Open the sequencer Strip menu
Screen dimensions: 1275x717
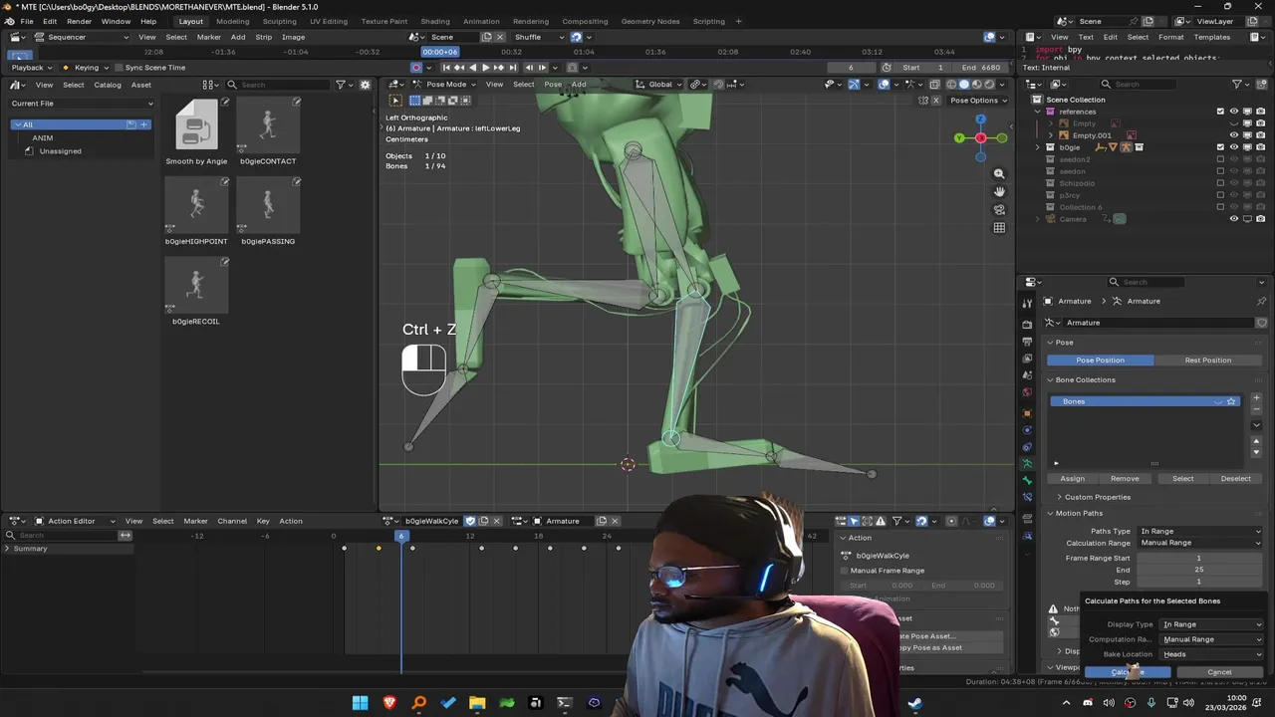(263, 37)
